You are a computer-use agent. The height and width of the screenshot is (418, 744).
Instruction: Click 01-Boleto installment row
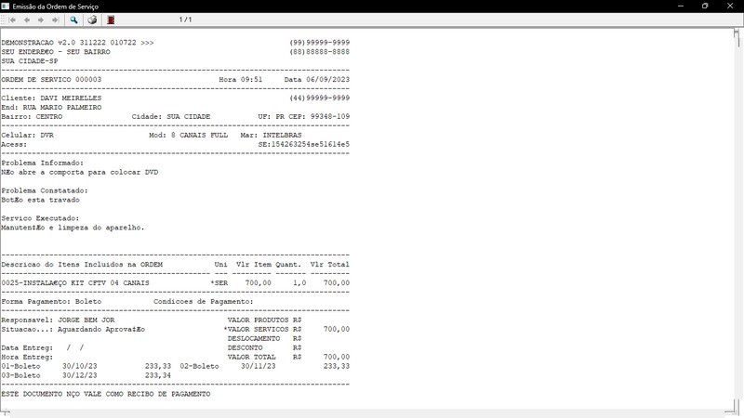[x=86, y=366]
